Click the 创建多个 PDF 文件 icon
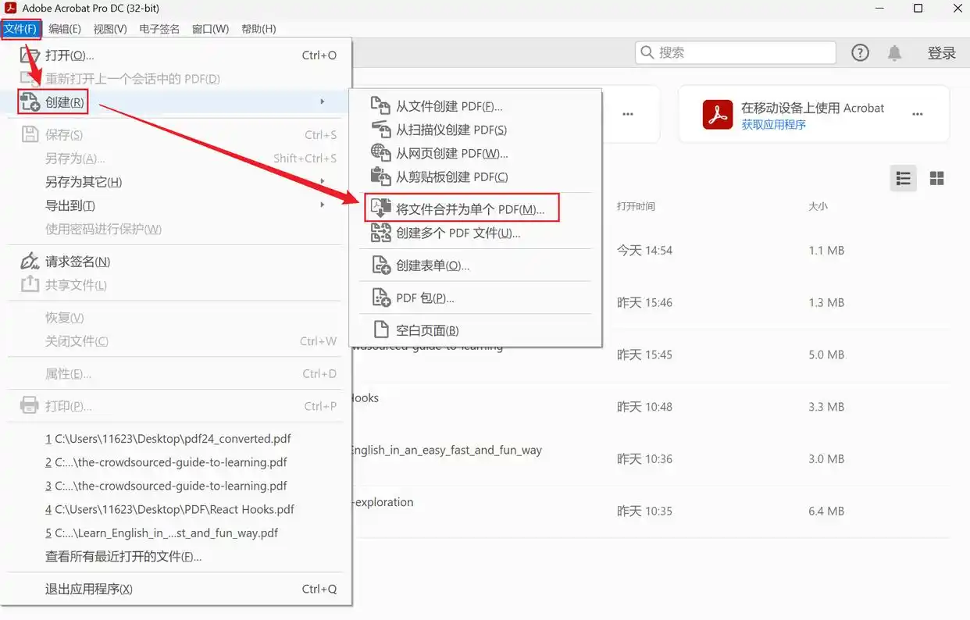The height and width of the screenshot is (620, 970). pos(380,233)
